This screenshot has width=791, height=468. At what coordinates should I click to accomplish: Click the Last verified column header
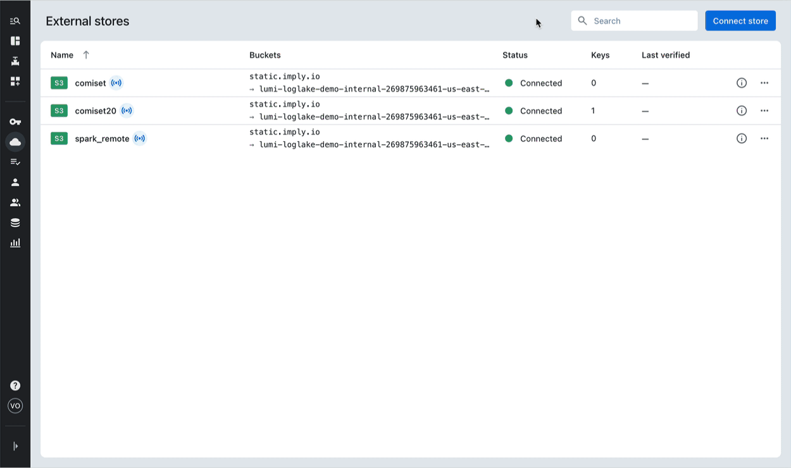[x=666, y=55]
